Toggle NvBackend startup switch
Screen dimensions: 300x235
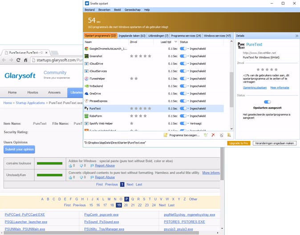(x=183, y=86)
